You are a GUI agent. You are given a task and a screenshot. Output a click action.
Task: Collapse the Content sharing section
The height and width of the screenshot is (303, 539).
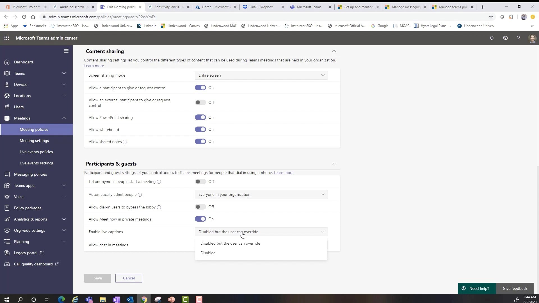(334, 51)
